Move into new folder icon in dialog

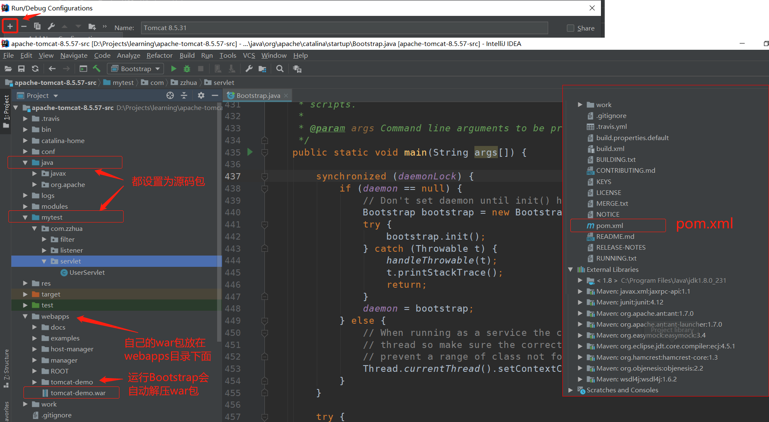point(92,27)
